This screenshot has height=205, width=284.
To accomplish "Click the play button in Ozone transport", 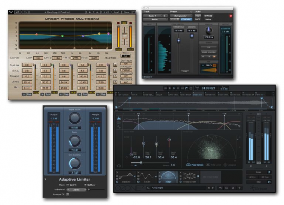I will (174, 88).
